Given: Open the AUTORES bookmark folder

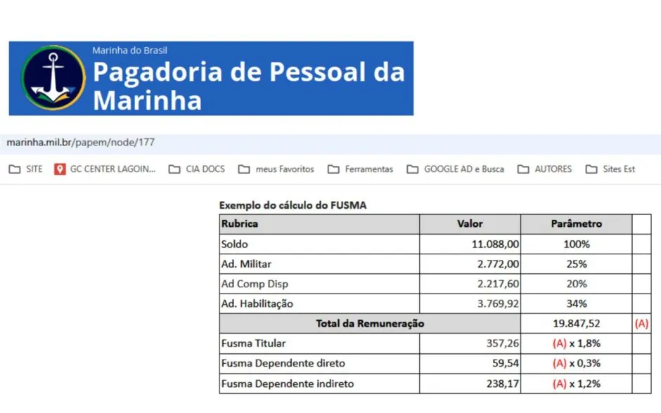Looking at the screenshot, I should (545, 169).
